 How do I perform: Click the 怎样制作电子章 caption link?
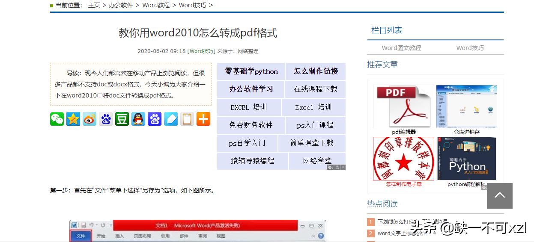[404, 184]
